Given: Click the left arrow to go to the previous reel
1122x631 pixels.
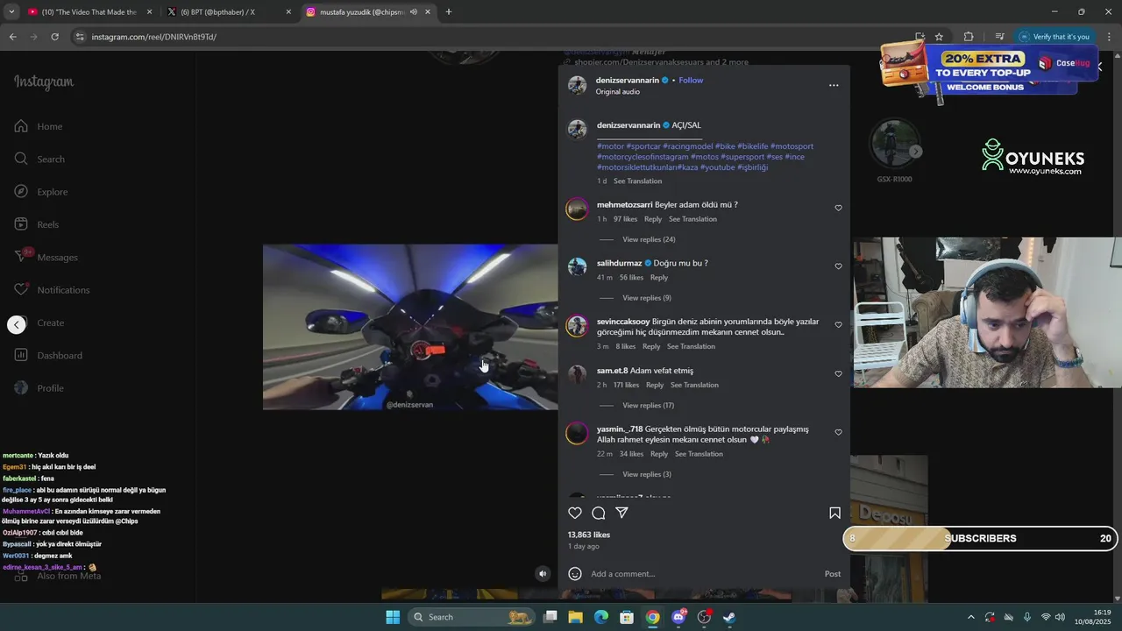Looking at the screenshot, I should pyautogui.click(x=17, y=324).
